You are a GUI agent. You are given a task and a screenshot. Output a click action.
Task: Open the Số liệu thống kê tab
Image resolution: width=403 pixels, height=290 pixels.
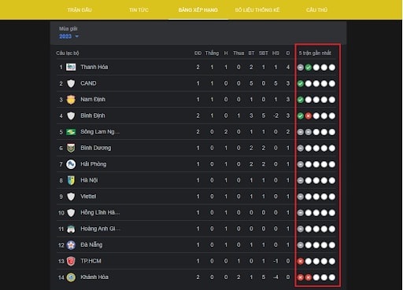pyautogui.click(x=257, y=10)
